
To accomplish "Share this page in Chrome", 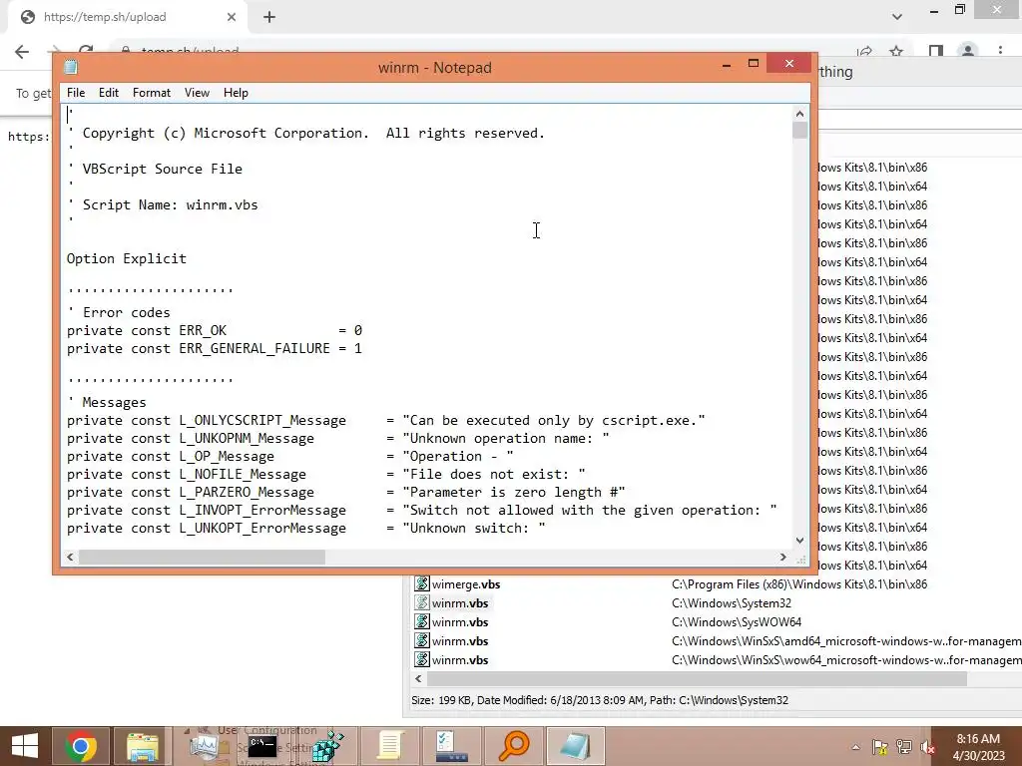I will pyautogui.click(x=865, y=52).
